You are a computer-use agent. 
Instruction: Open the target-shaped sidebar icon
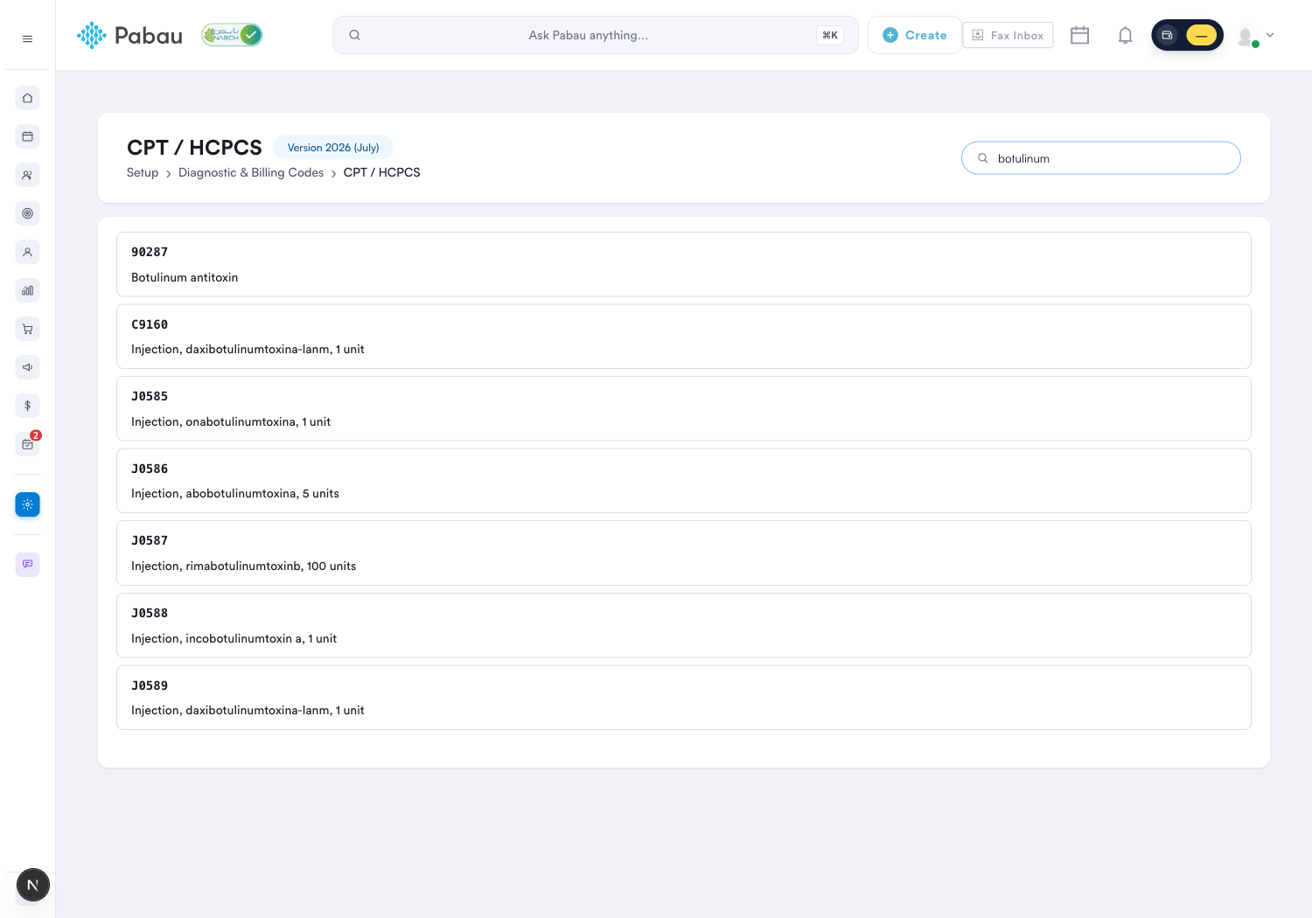click(x=27, y=213)
